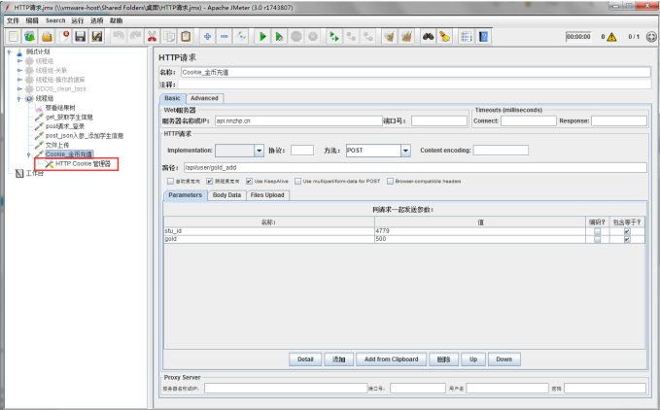Switch to the Advanced tab

[204, 98]
